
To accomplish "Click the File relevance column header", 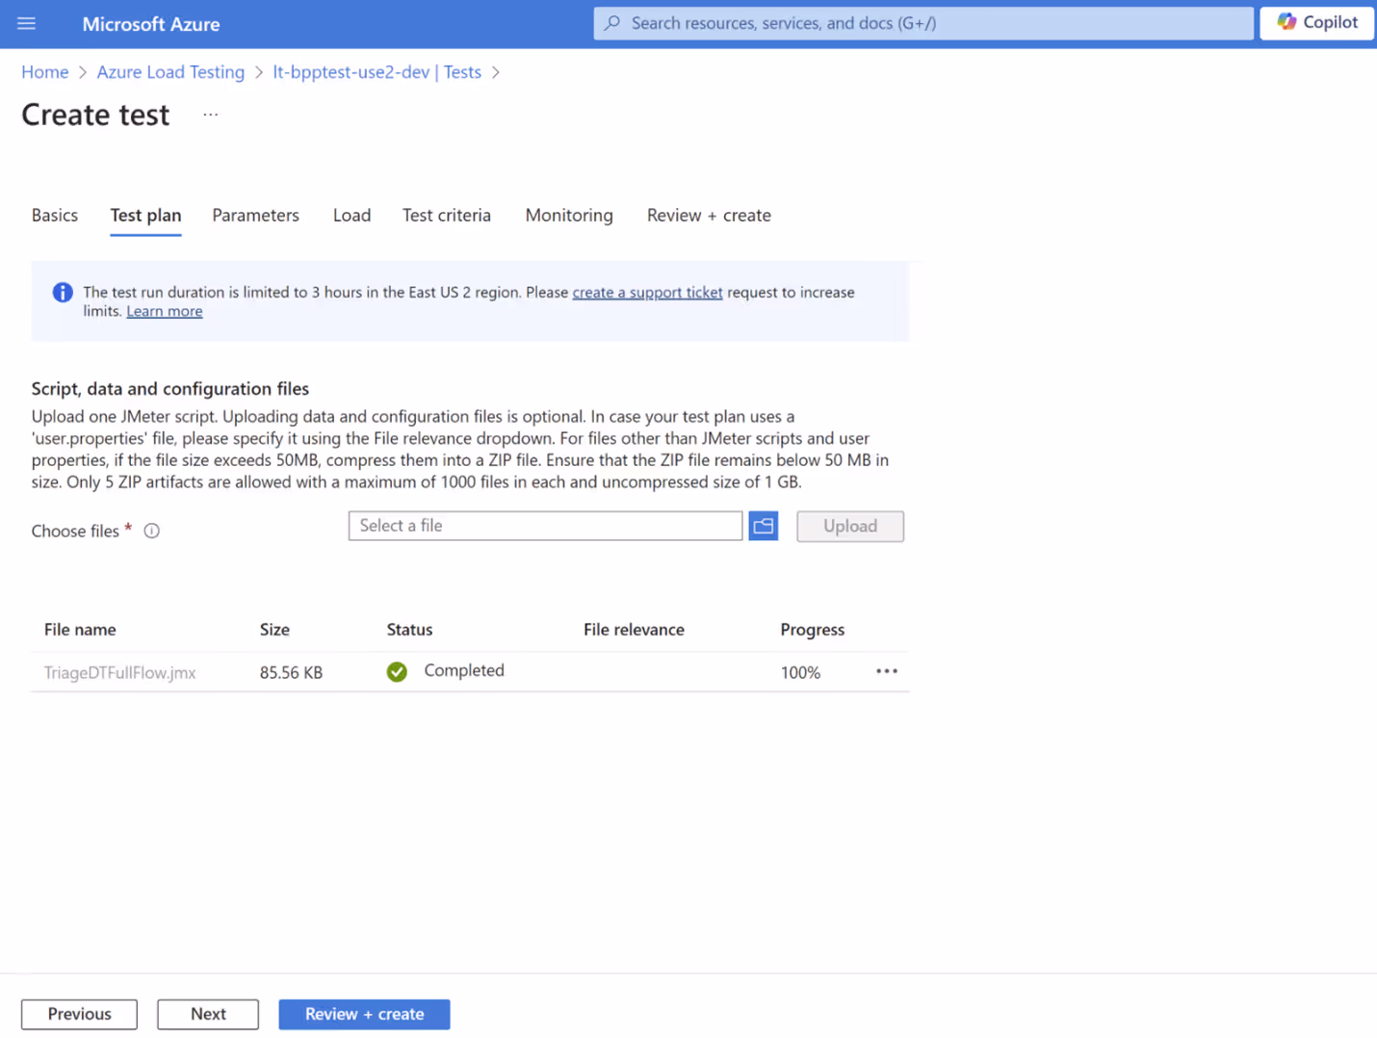I will pos(634,630).
